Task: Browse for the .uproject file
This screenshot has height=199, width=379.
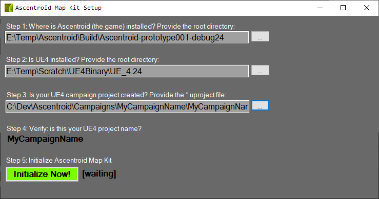Action: point(260,106)
